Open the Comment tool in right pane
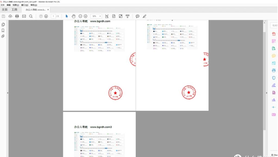 (x=273, y=55)
